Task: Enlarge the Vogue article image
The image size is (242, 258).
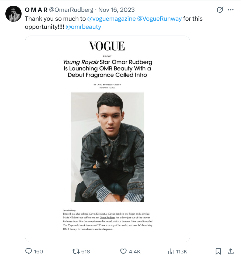Action: point(108,139)
